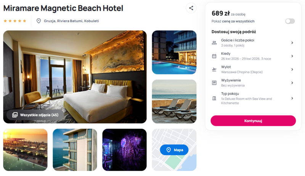This screenshot has height=176, width=305.
Task: Click the gallery icon in Wszystkie zdjęcia button
Action: pos(15,115)
